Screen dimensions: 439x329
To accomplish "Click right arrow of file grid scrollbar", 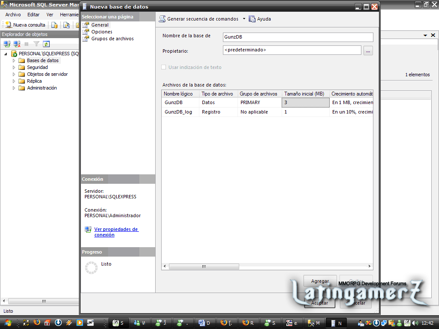I will pyautogui.click(x=370, y=266).
